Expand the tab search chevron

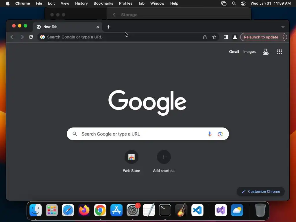pos(283,27)
